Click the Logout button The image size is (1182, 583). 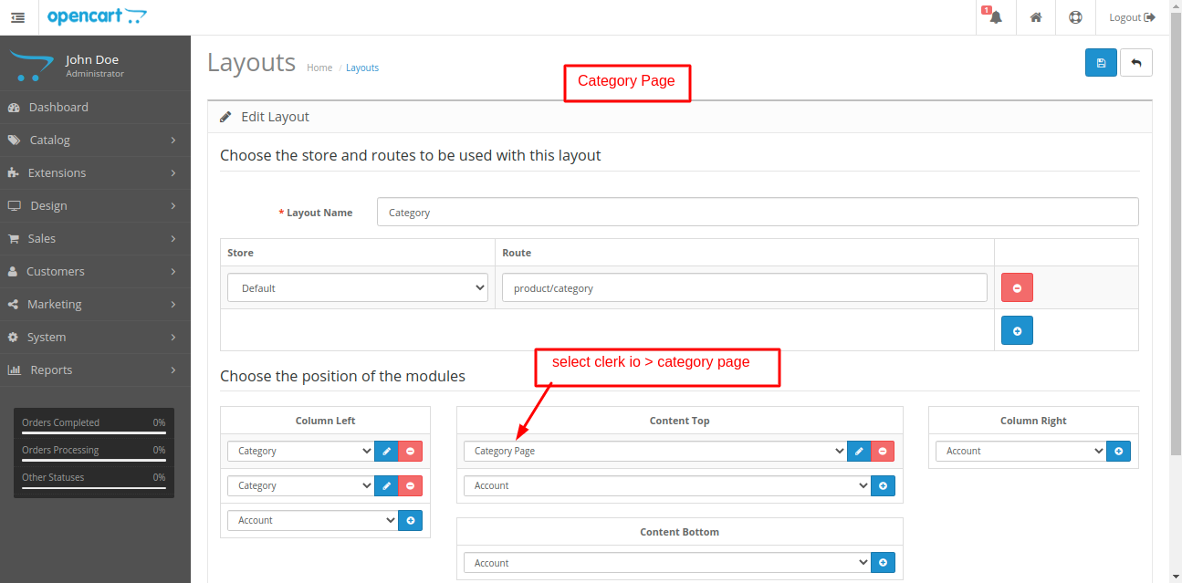point(1132,17)
